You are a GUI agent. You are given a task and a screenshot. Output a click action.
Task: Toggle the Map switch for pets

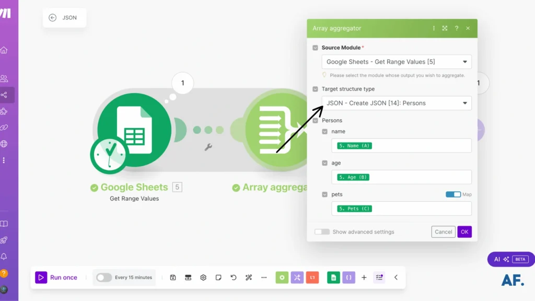(453, 194)
